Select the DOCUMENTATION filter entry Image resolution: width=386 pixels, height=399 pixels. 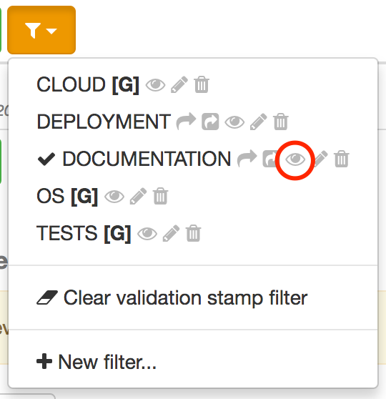[147, 159]
